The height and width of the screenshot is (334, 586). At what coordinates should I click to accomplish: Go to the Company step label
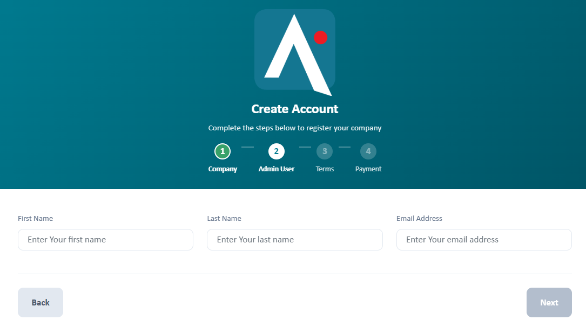pos(223,169)
